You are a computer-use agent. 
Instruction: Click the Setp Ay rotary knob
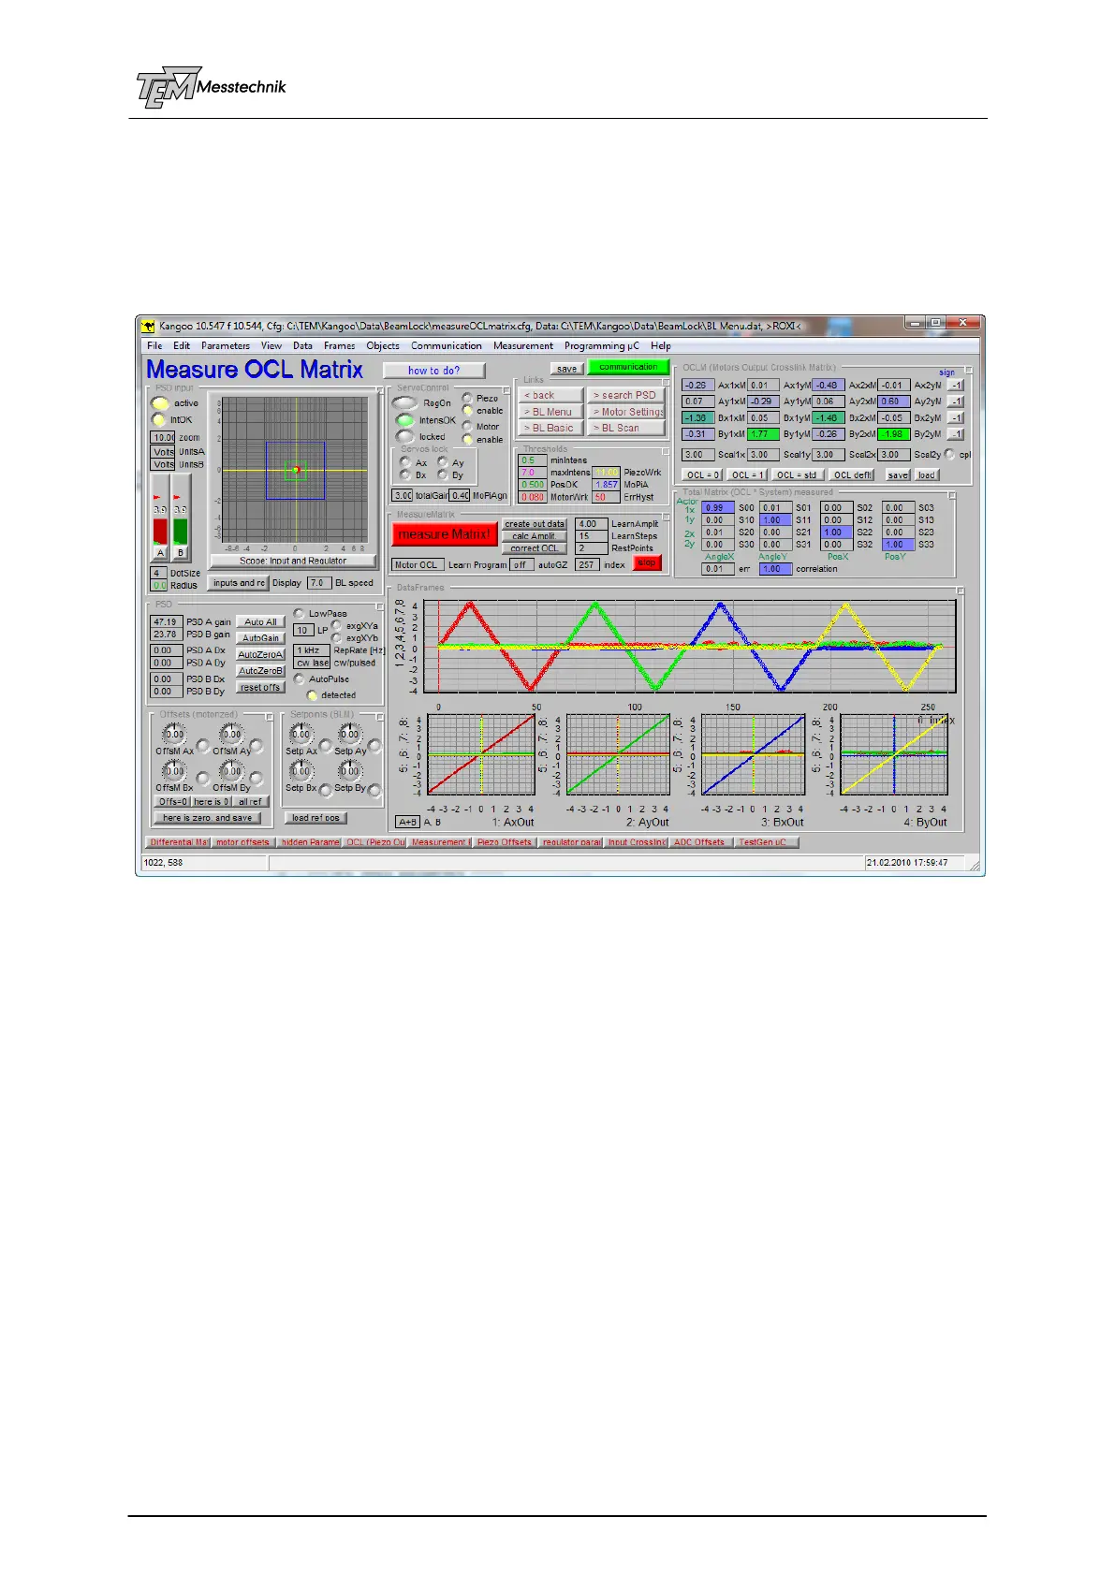coord(350,735)
